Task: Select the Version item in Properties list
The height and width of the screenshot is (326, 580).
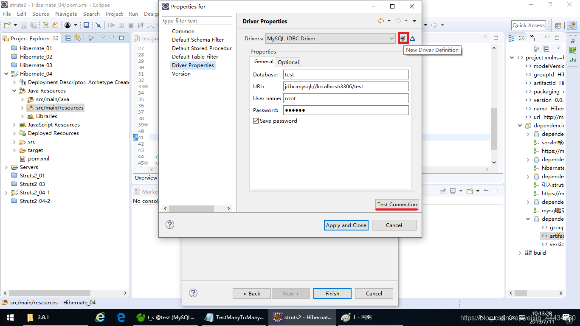Action: [181, 74]
